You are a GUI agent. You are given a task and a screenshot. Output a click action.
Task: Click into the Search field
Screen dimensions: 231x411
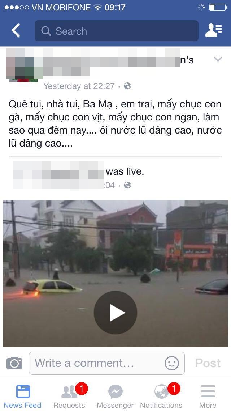coord(117,31)
